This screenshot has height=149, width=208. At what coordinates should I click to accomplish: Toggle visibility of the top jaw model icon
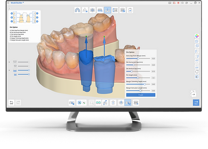pos(15,62)
